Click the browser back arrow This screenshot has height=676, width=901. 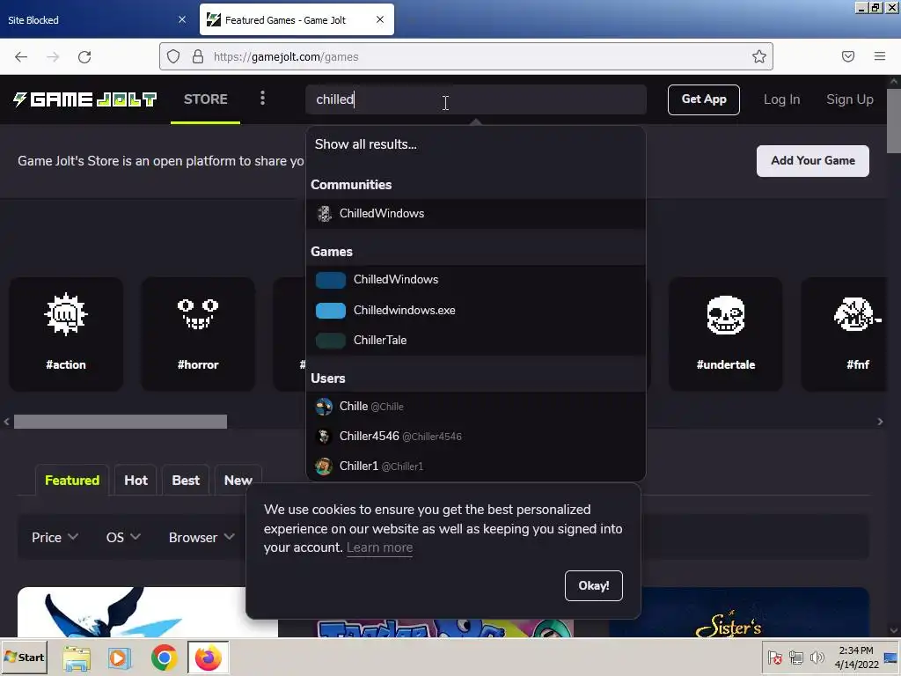pyautogui.click(x=21, y=57)
